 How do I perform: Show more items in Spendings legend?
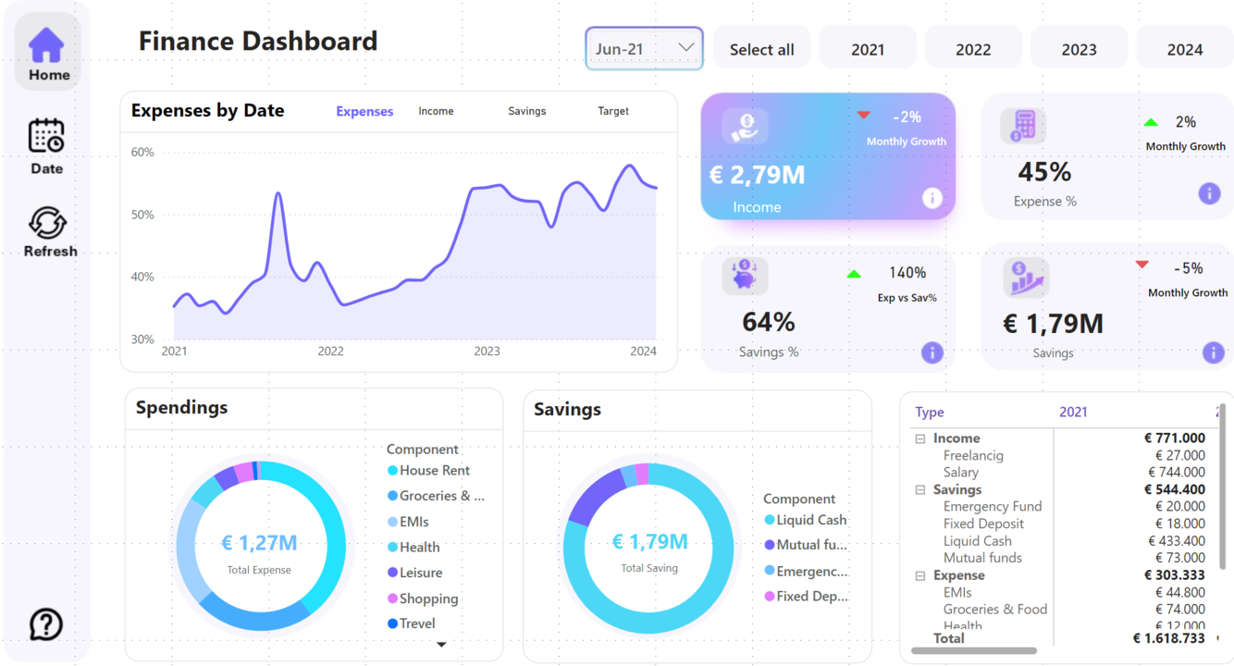[441, 645]
